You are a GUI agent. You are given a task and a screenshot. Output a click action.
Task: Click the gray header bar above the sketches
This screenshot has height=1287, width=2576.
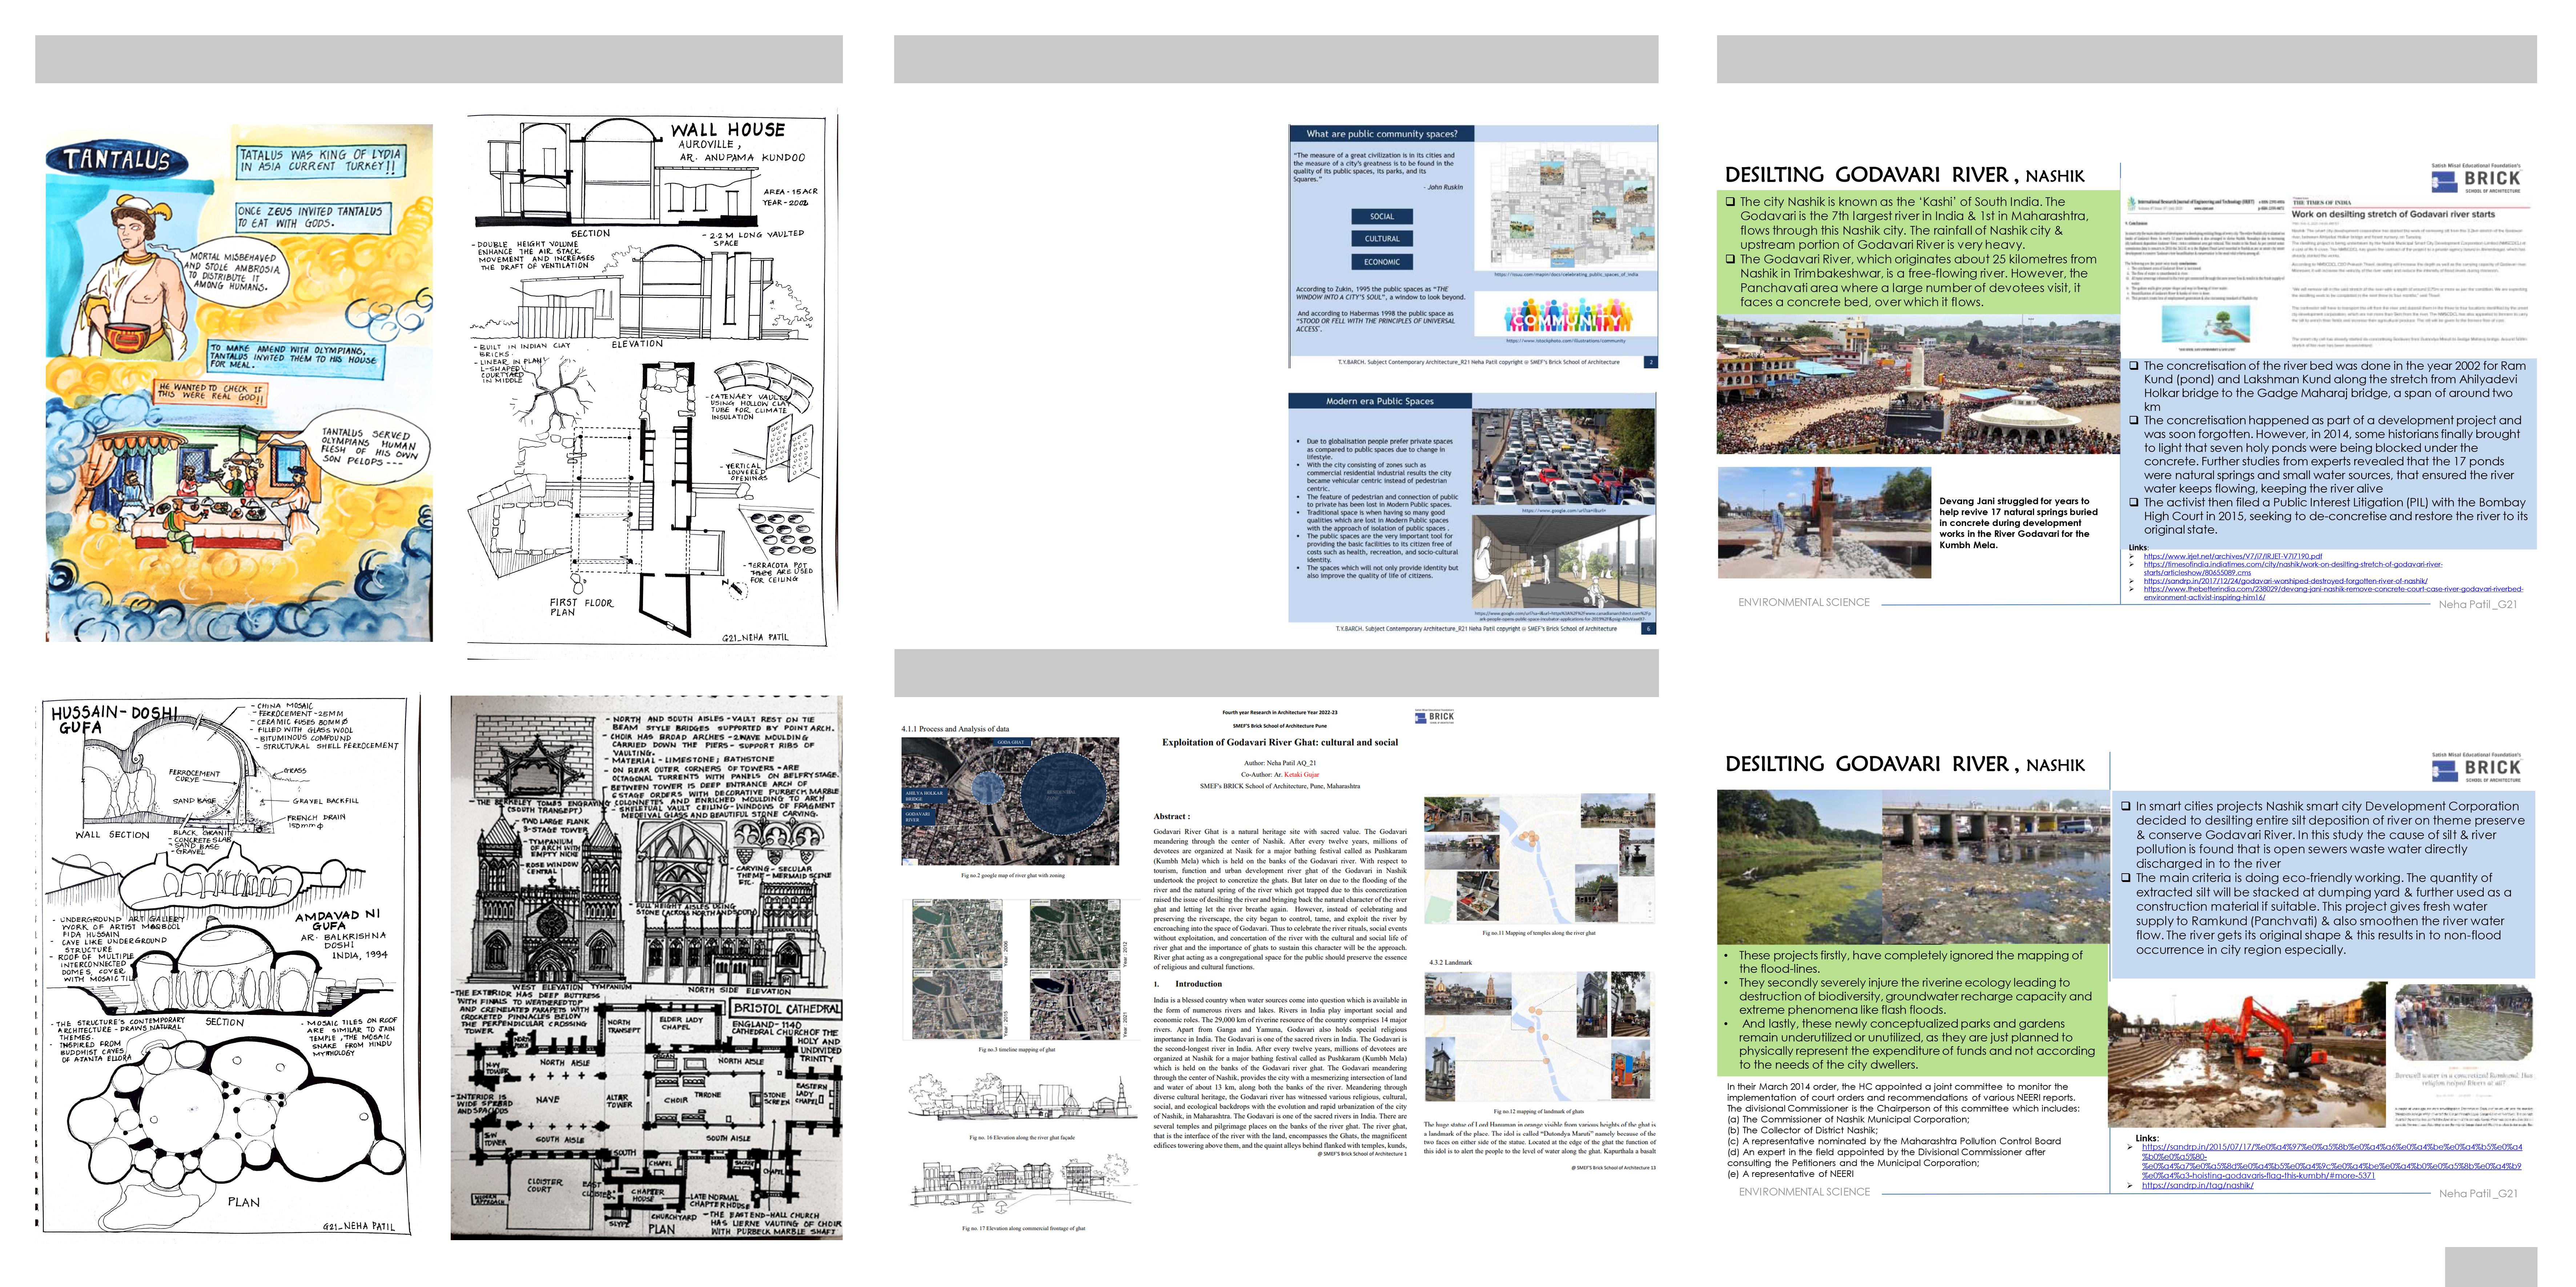pos(439,59)
